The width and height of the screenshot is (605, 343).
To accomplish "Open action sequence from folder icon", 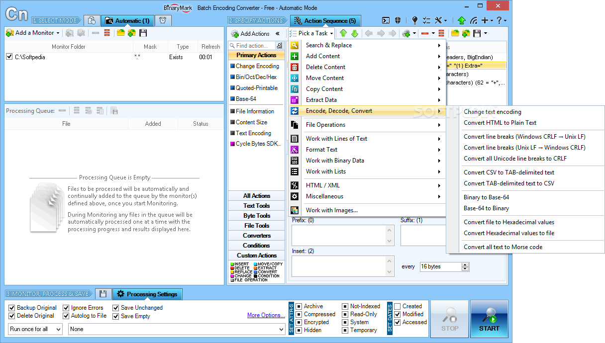I will coord(455,33).
